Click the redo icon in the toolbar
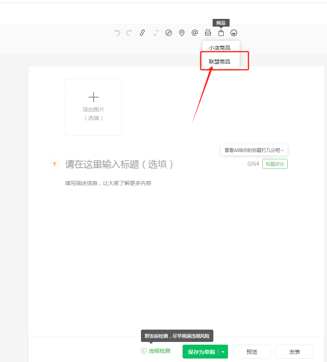Viewport: 327px width, 362px height. pos(129,33)
